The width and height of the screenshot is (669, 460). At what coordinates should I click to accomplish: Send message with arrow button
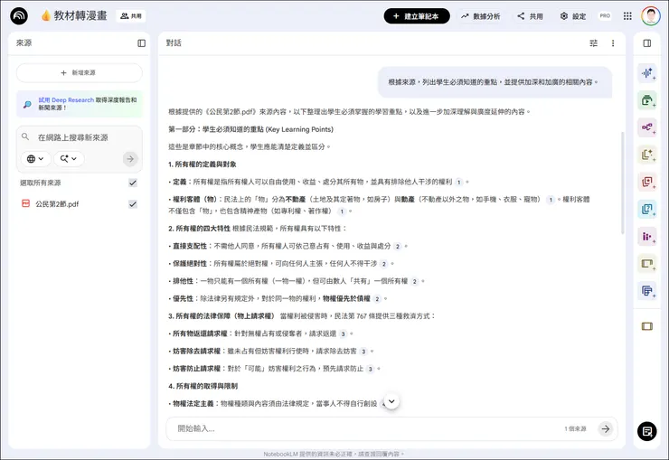coord(606,429)
